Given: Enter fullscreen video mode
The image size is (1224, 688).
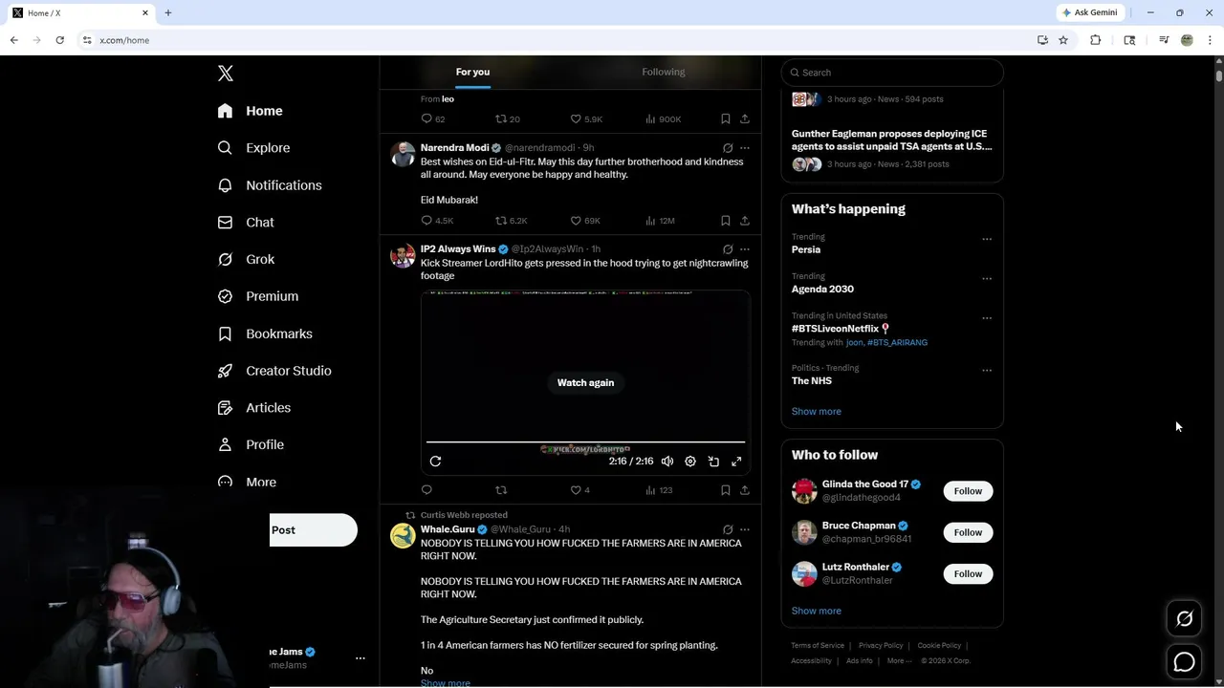Looking at the screenshot, I should (736, 462).
